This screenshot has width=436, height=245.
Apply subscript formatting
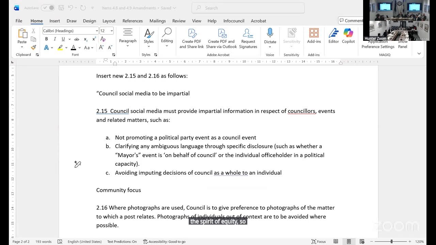[86, 39]
